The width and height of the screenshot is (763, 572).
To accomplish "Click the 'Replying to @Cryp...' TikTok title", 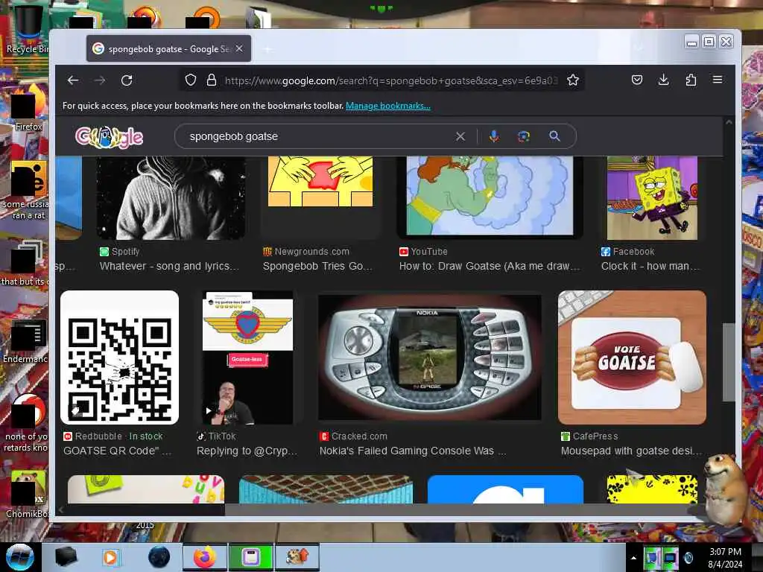I will [x=247, y=451].
